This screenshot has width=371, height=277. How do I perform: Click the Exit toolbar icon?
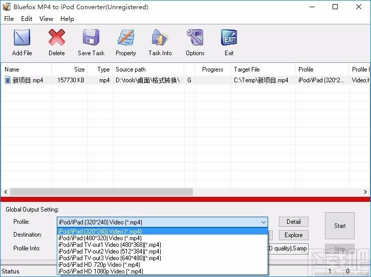click(229, 37)
